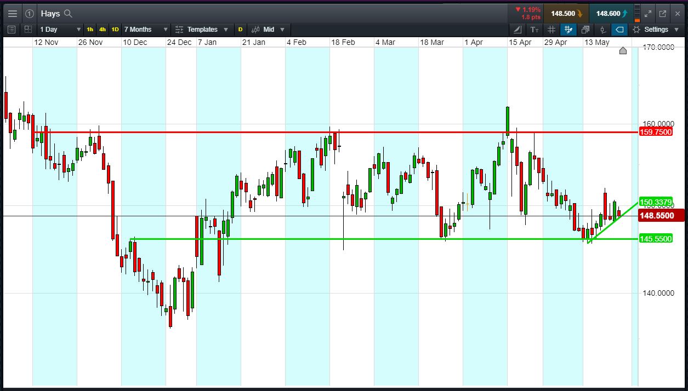Open the Mid price type dropdown

click(x=274, y=30)
